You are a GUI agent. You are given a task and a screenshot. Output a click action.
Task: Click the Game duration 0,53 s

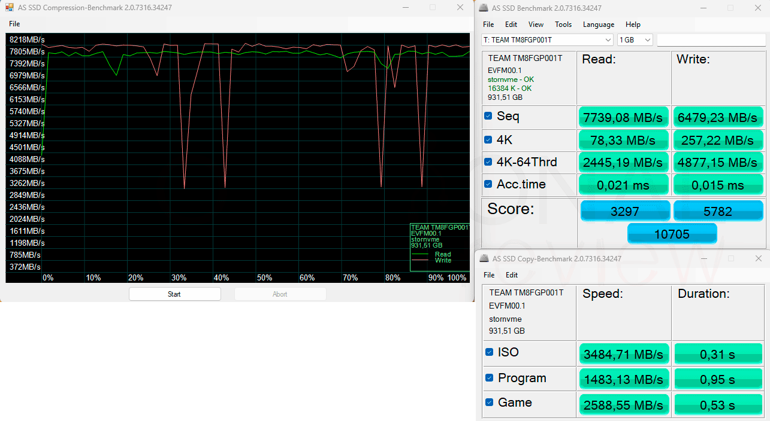718,405
